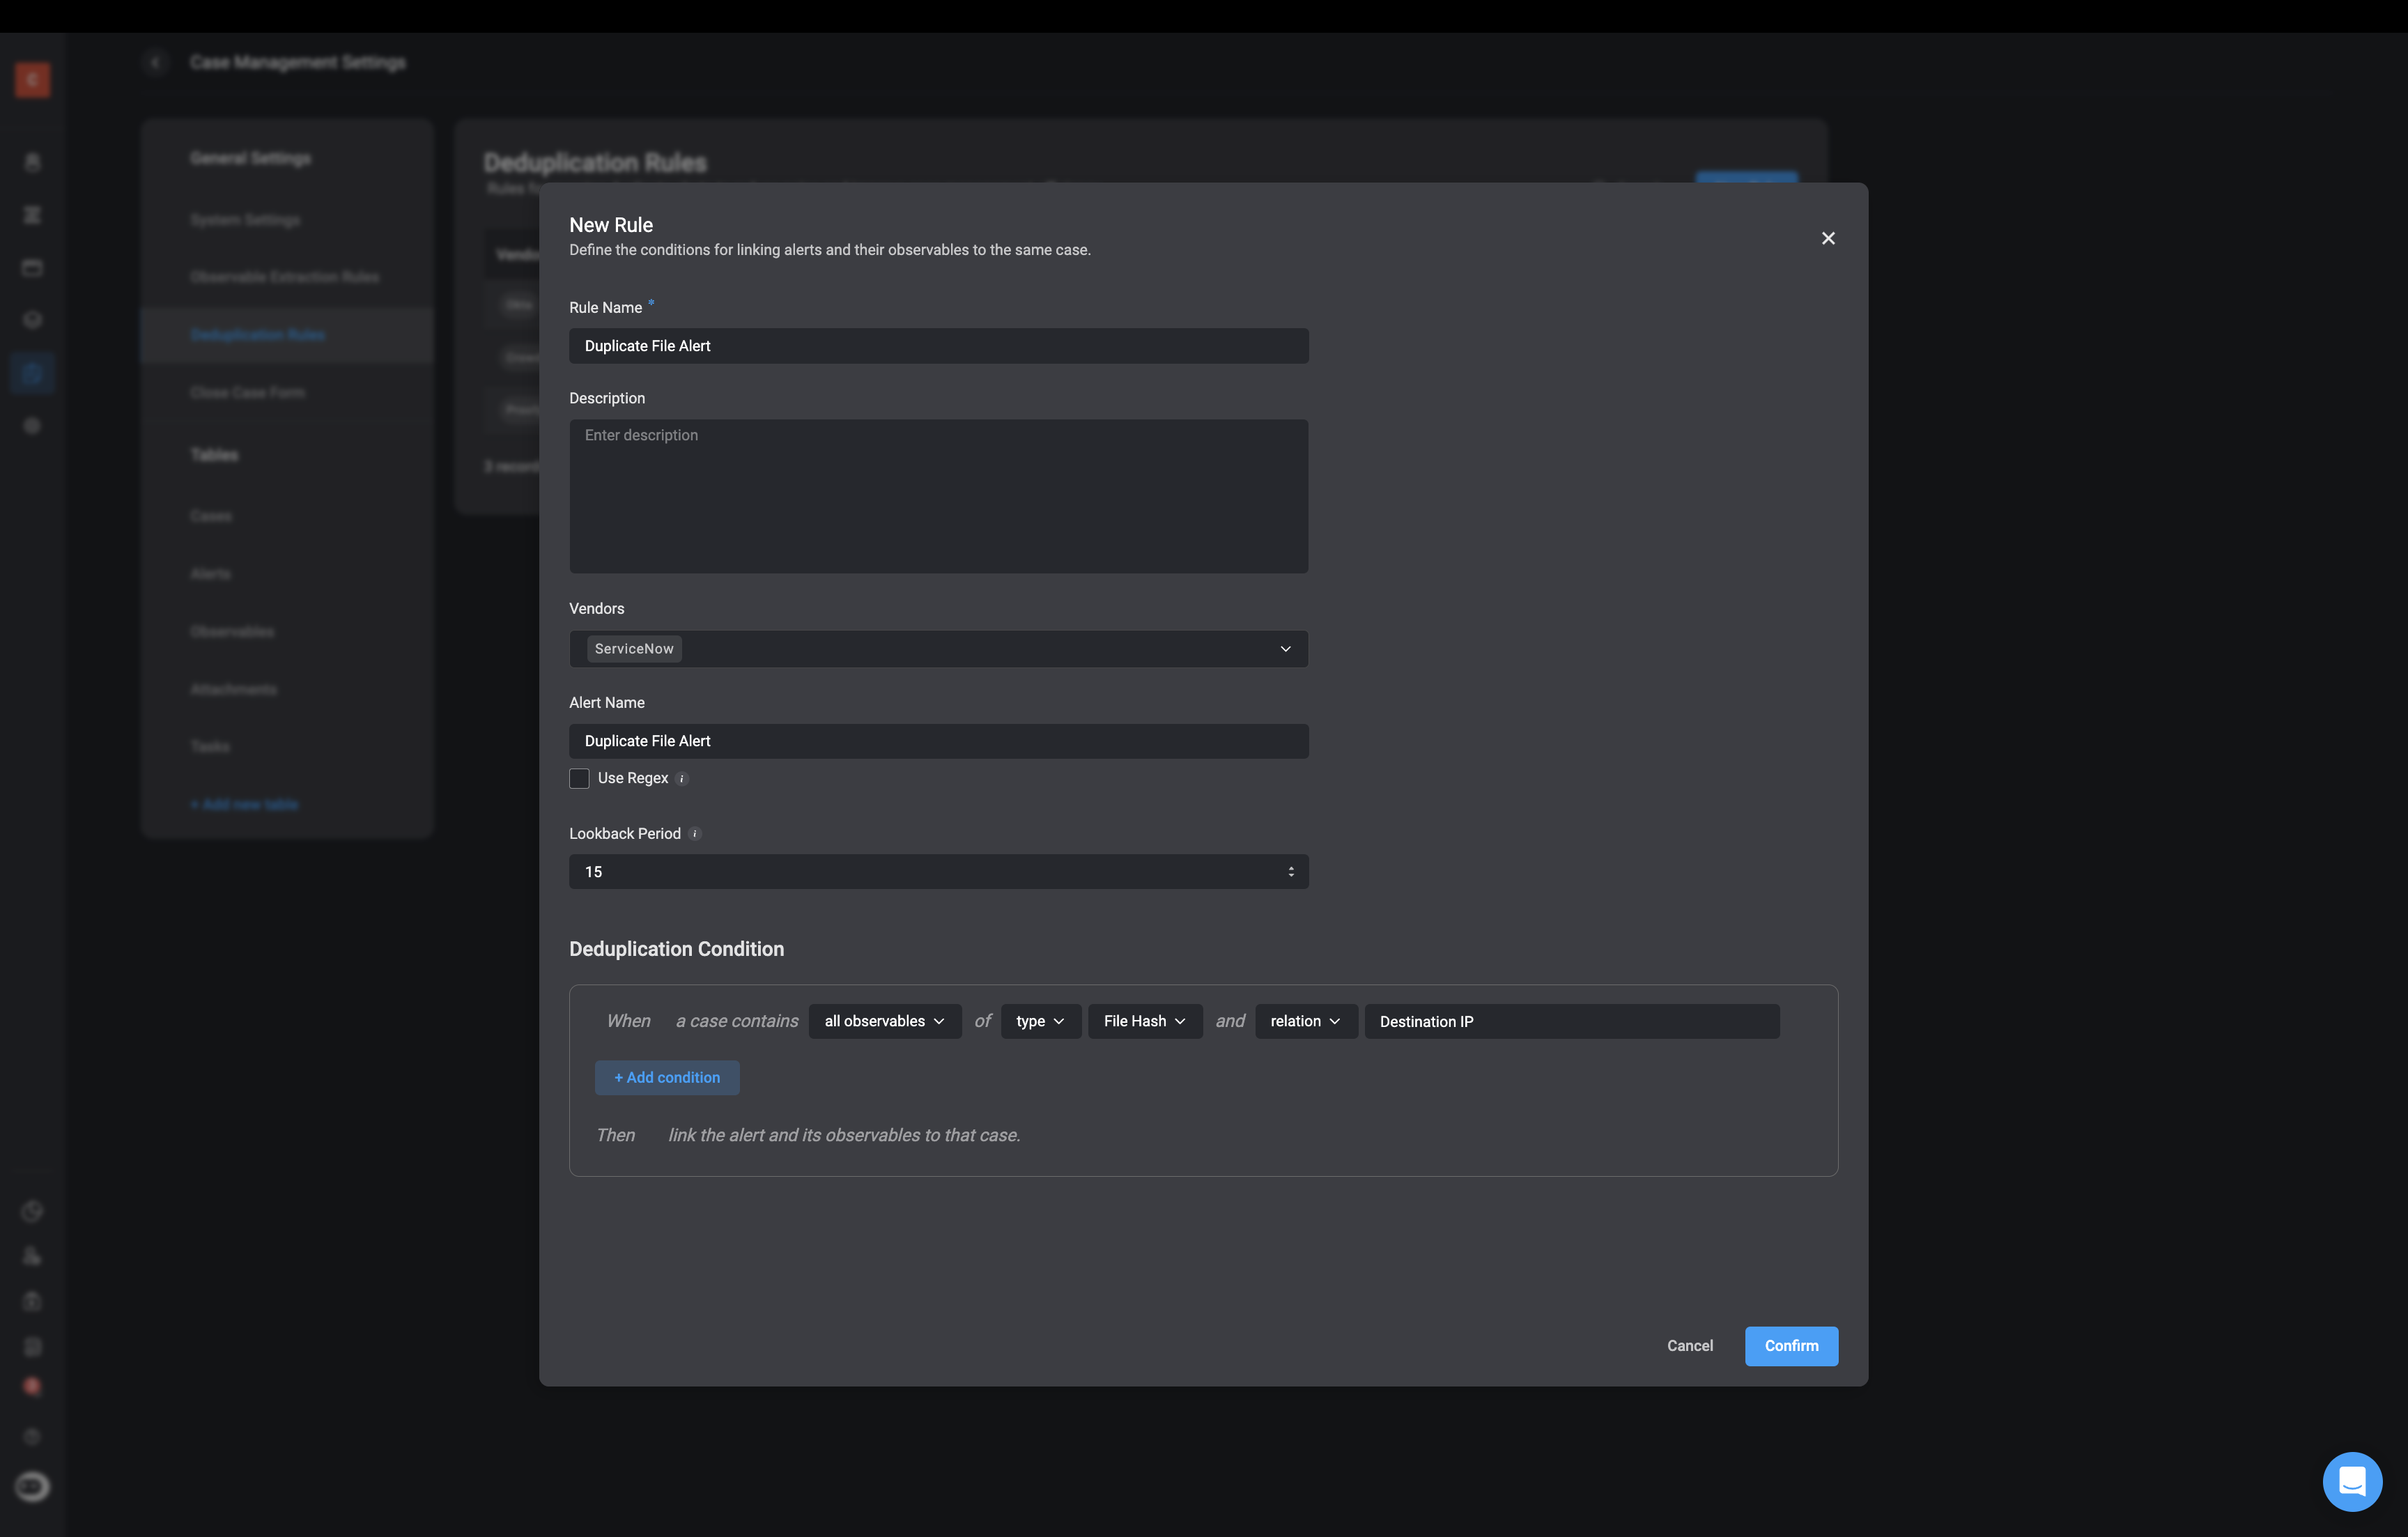The image size is (2408, 1537).
Task: Open the all observables dropdown
Action: tap(884, 1021)
